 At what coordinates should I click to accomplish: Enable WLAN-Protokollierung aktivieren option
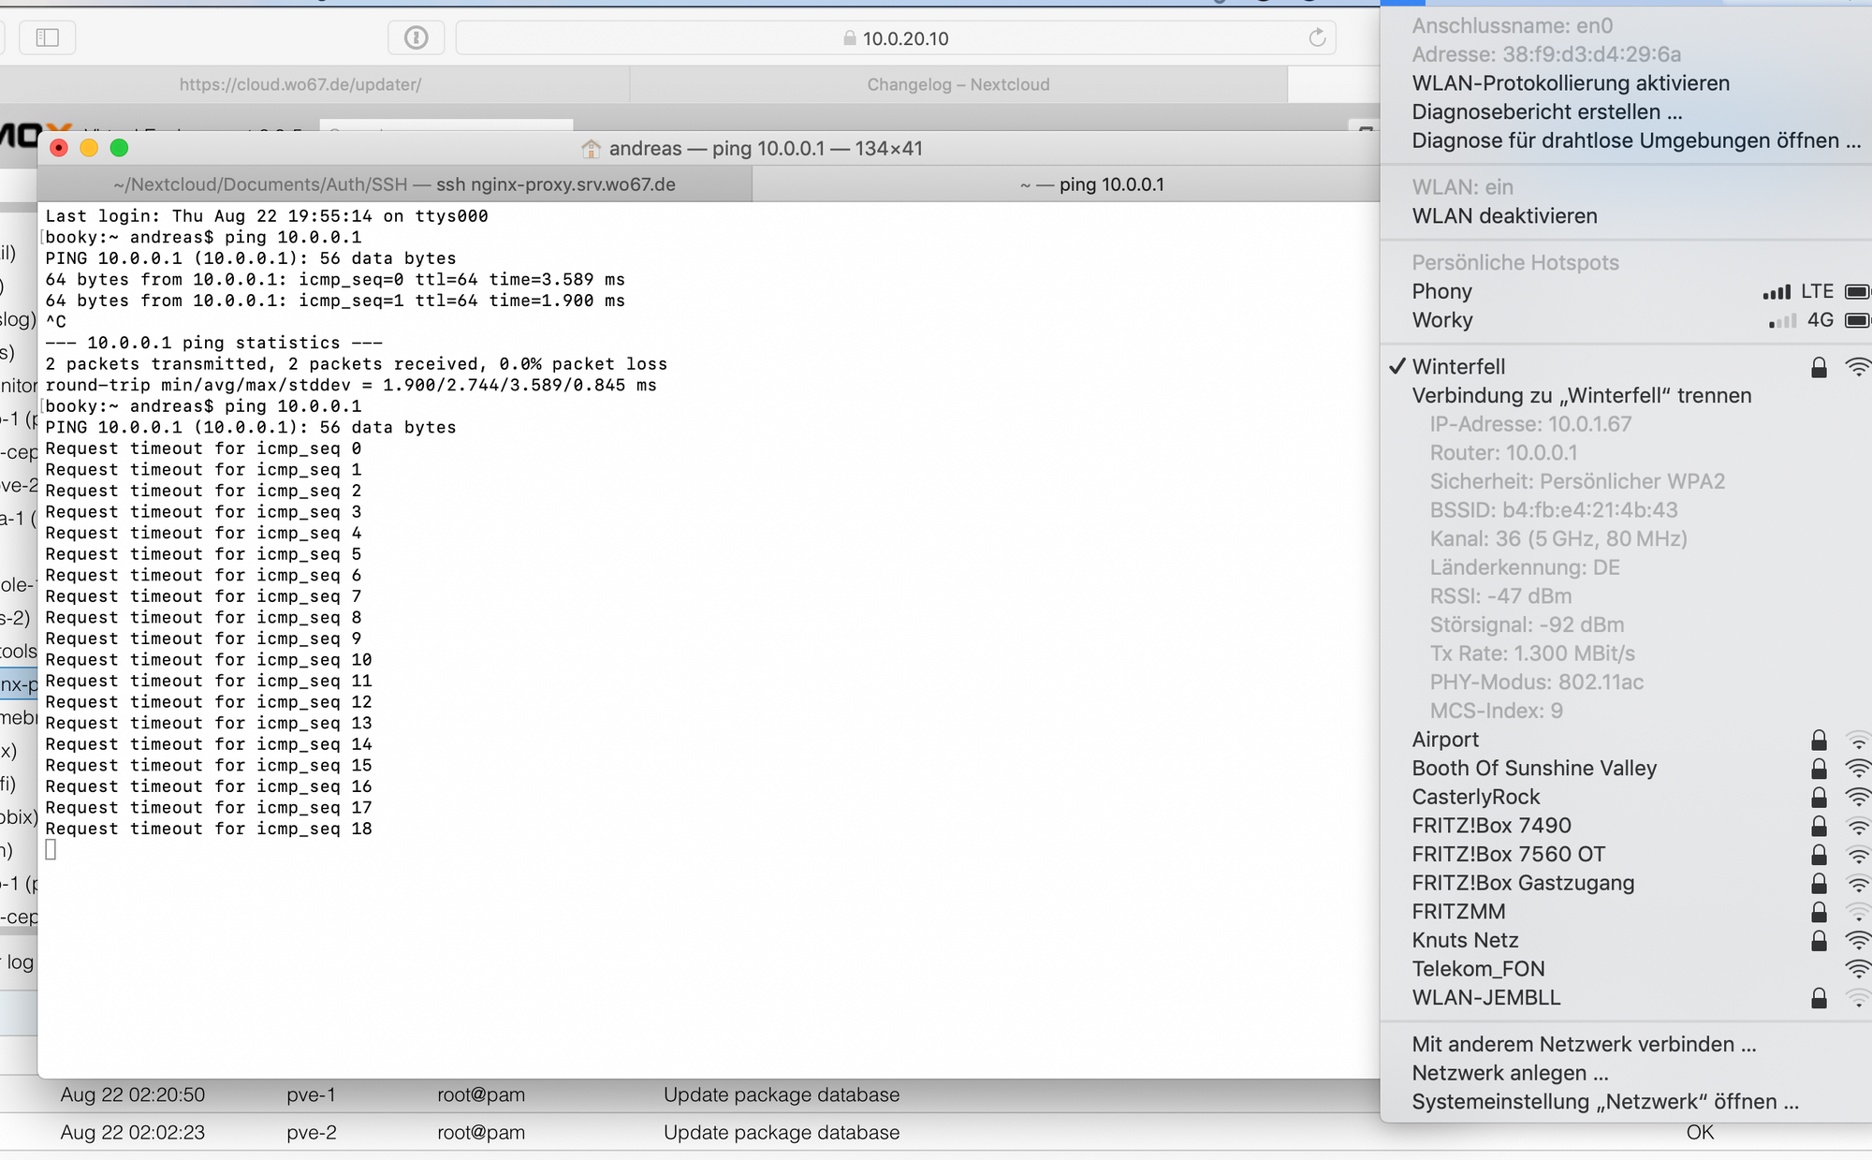click(x=1571, y=83)
